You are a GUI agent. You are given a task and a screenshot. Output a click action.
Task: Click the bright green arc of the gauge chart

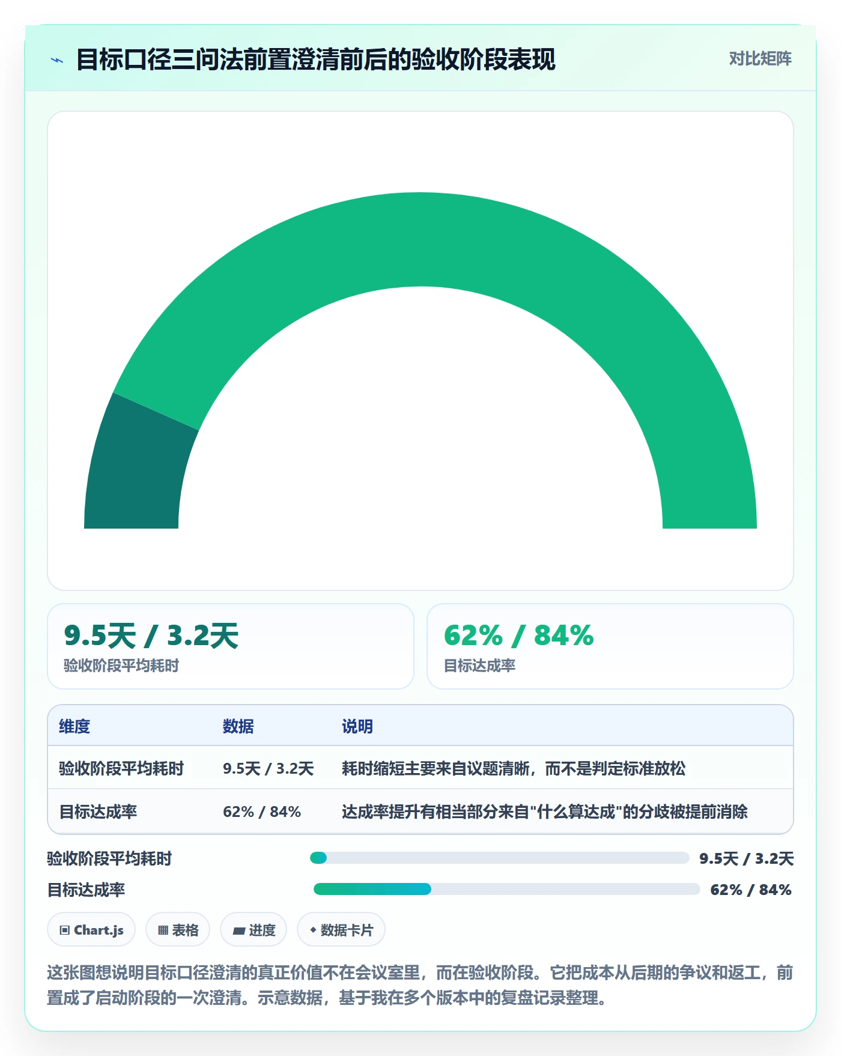pyautogui.click(x=421, y=240)
